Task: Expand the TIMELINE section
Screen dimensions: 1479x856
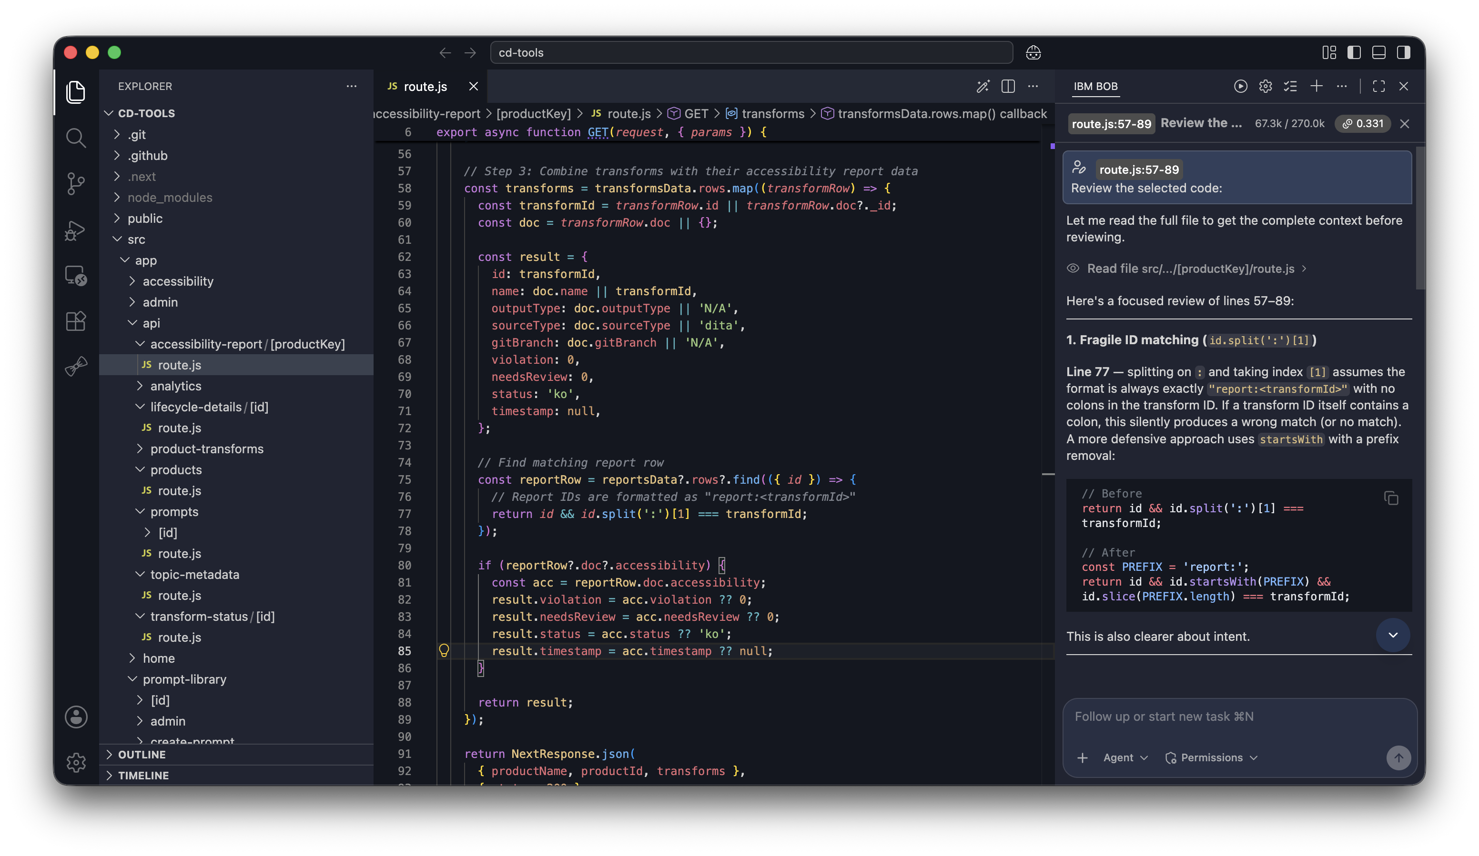Action: [236, 775]
